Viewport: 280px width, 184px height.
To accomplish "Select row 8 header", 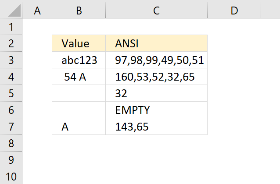I will [x=11, y=143].
